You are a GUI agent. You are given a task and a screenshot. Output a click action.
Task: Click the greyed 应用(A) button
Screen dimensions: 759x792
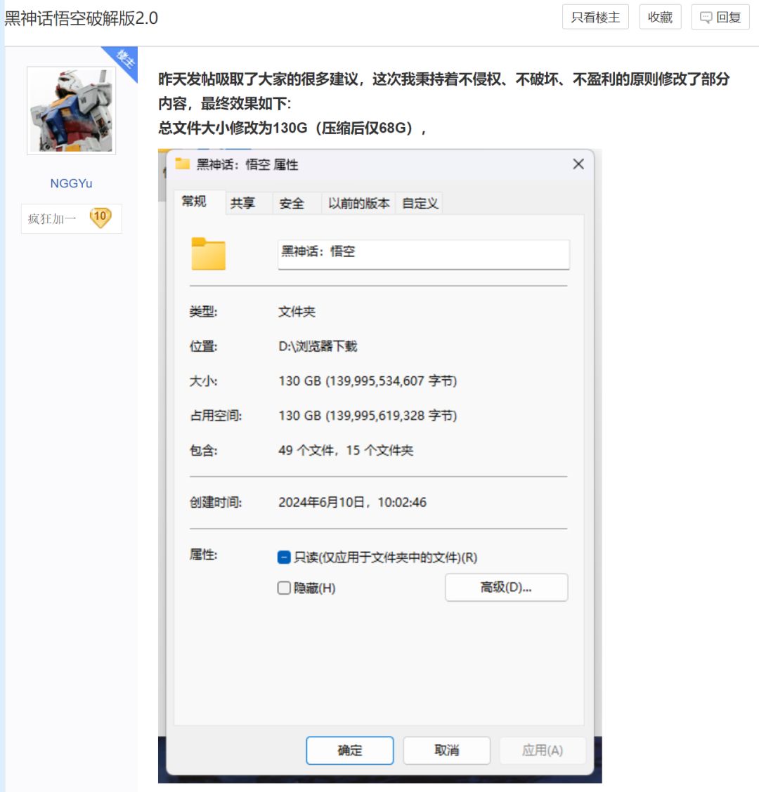[x=543, y=750]
